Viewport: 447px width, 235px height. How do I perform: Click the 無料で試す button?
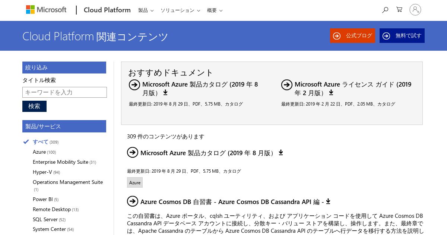(402, 36)
